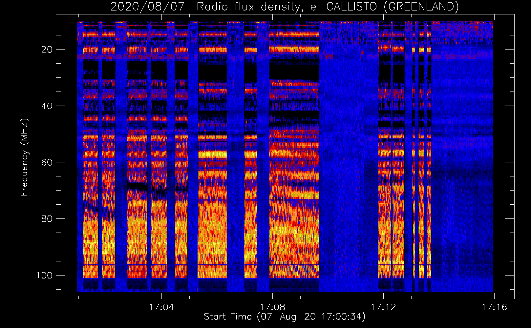Image resolution: width=531 pixels, height=328 pixels.
Task: Click the '100' frequency tick label
Action: pyautogui.click(x=44, y=275)
